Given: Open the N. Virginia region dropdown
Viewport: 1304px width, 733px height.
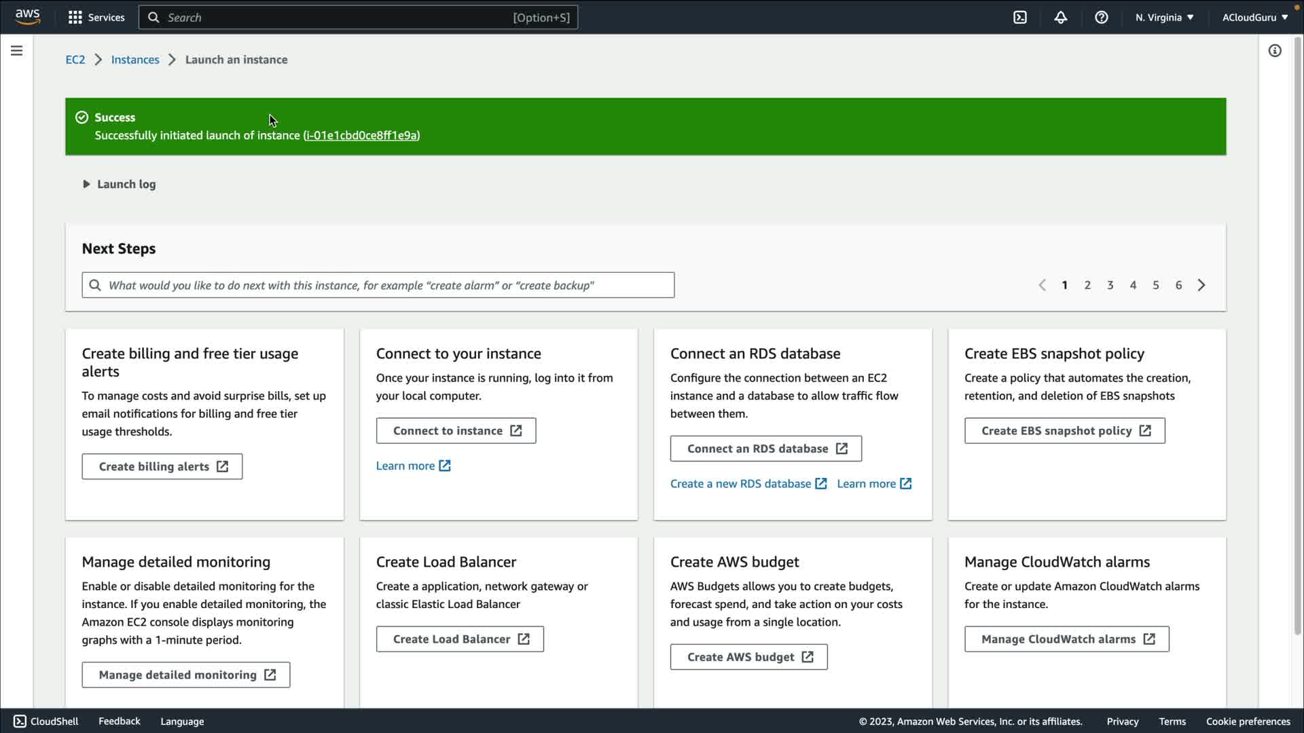Looking at the screenshot, I should [1164, 18].
